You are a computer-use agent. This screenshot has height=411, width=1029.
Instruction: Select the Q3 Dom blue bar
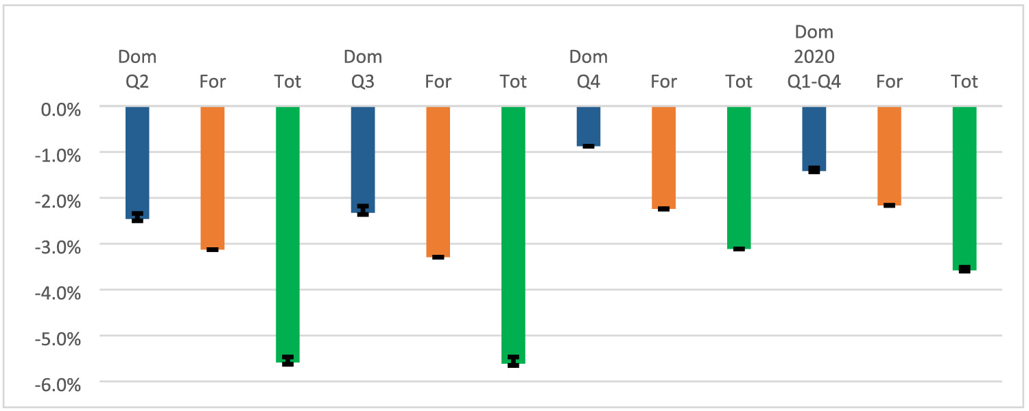tap(363, 159)
